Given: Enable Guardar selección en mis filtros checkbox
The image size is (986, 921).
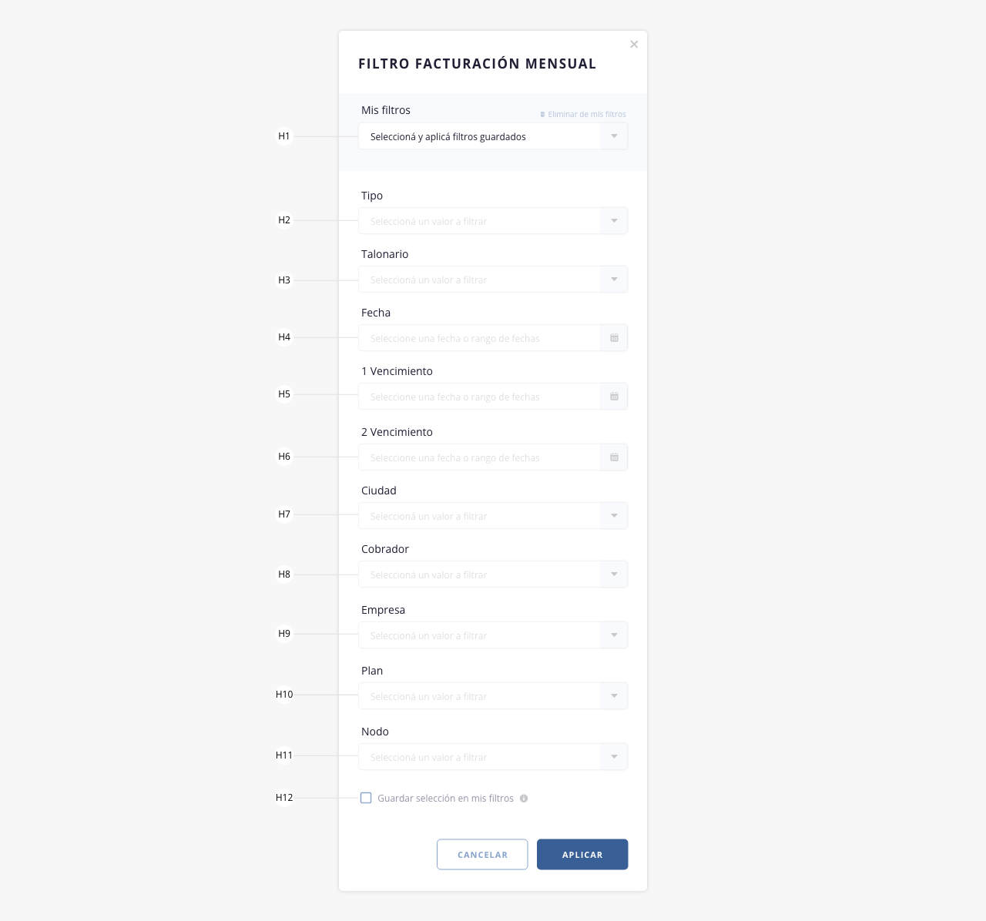Looking at the screenshot, I should pyautogui.click(x=366, y=798).
